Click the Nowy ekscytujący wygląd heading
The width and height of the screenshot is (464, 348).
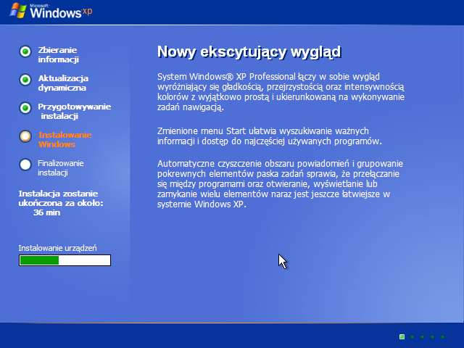[249, 52]
